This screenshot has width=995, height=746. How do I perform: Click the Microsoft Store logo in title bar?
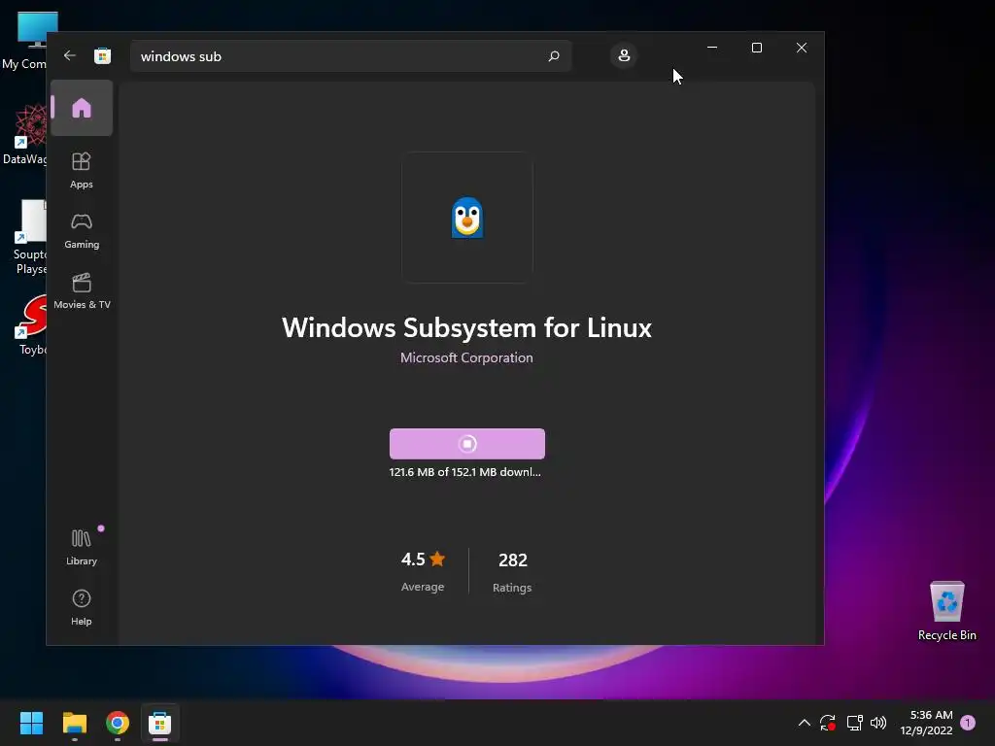click(x=102, y=55)
